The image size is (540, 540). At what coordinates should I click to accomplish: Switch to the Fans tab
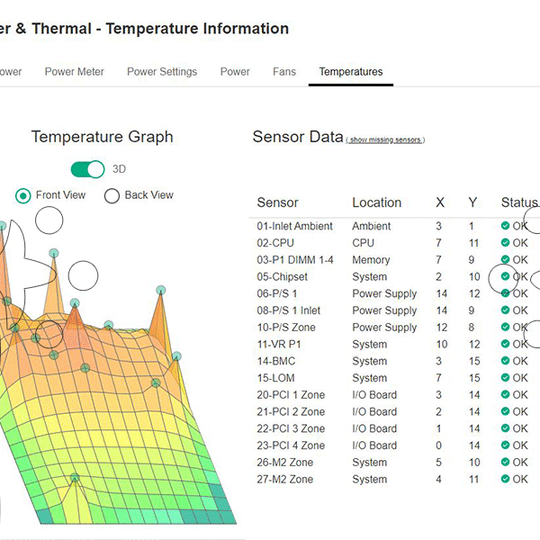pyautogui.click(x=284, y=72)
